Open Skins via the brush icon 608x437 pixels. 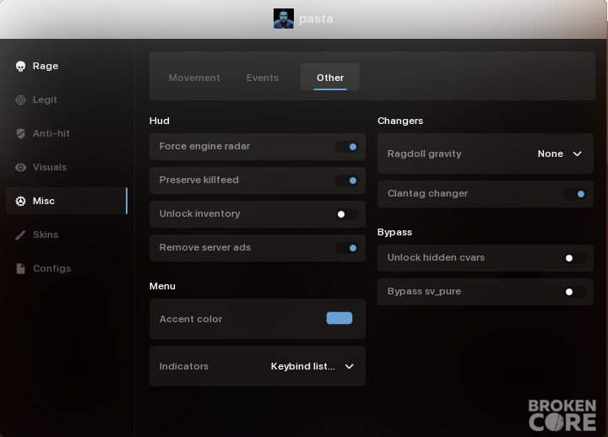(x=20, y=235)
